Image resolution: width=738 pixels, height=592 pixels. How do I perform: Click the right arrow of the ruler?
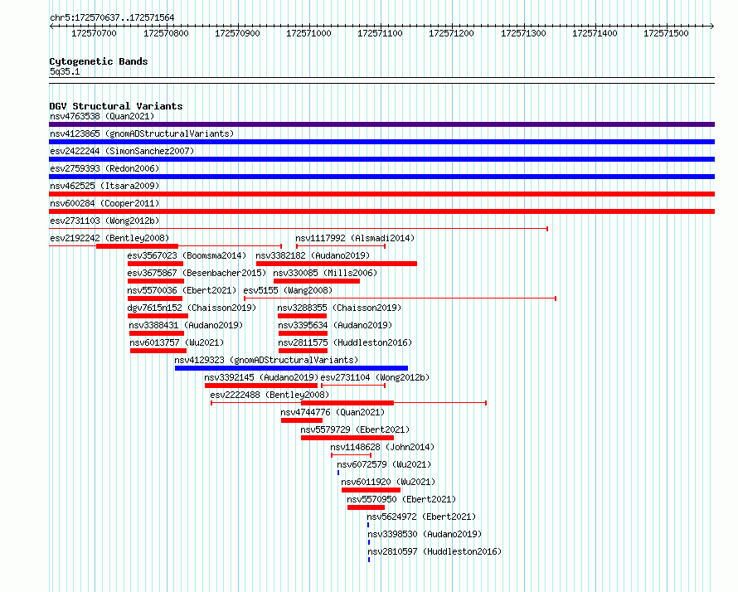point(712,27)
